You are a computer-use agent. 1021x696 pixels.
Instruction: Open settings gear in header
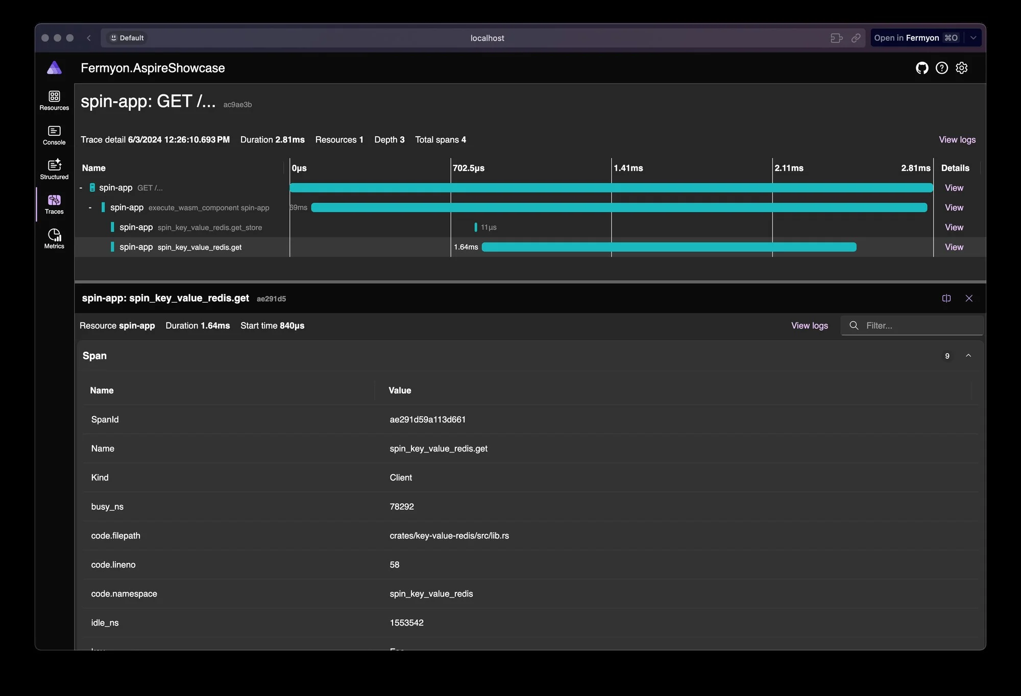962,68
